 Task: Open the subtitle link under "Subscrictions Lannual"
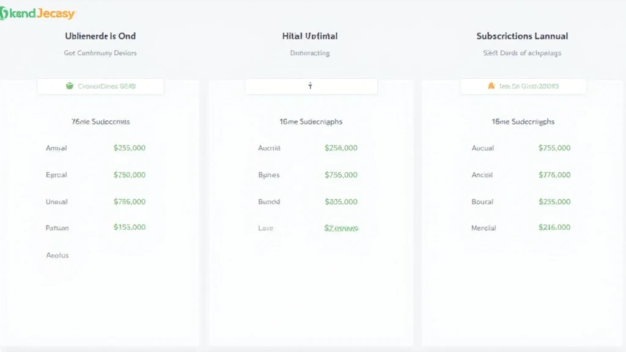(x=522, y=53)
